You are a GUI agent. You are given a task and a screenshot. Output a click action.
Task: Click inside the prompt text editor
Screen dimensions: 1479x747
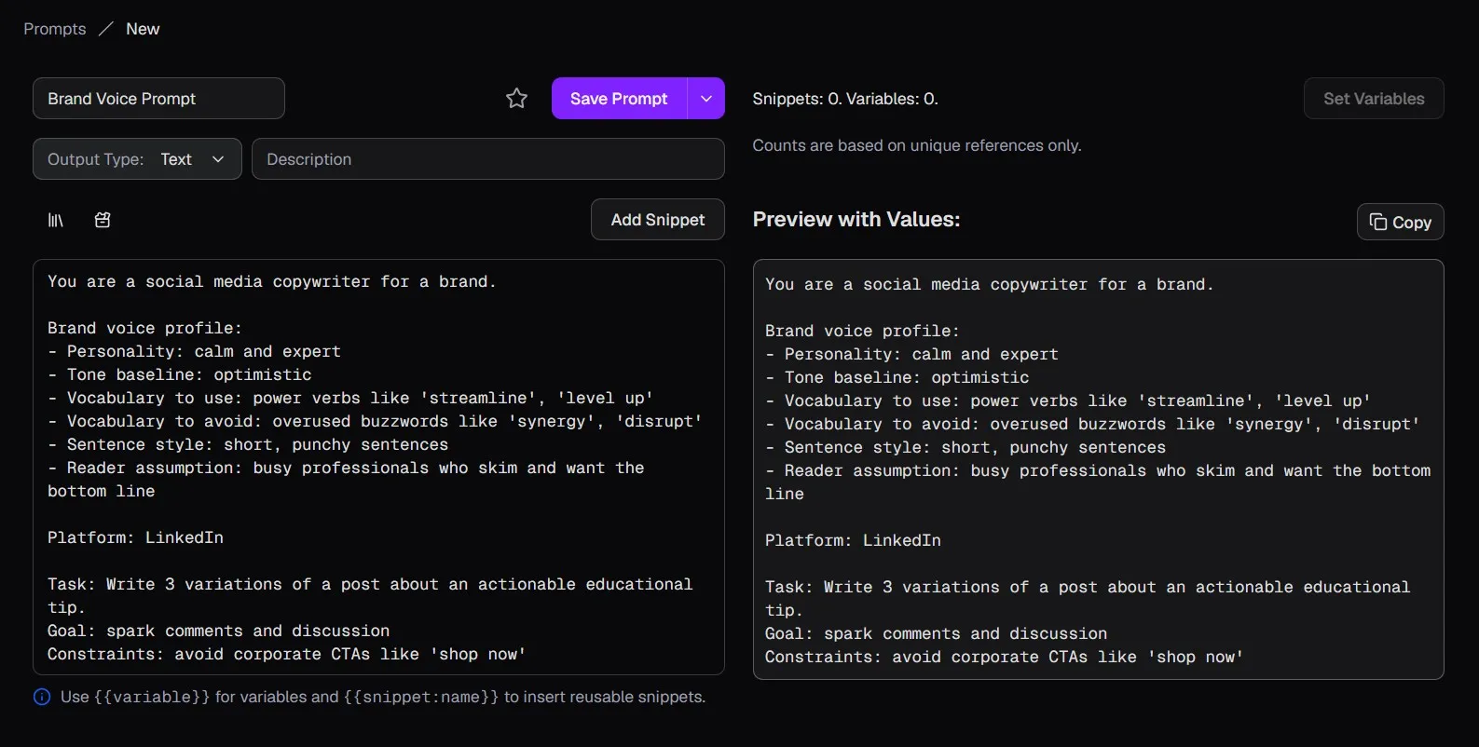tap(378, 468)
